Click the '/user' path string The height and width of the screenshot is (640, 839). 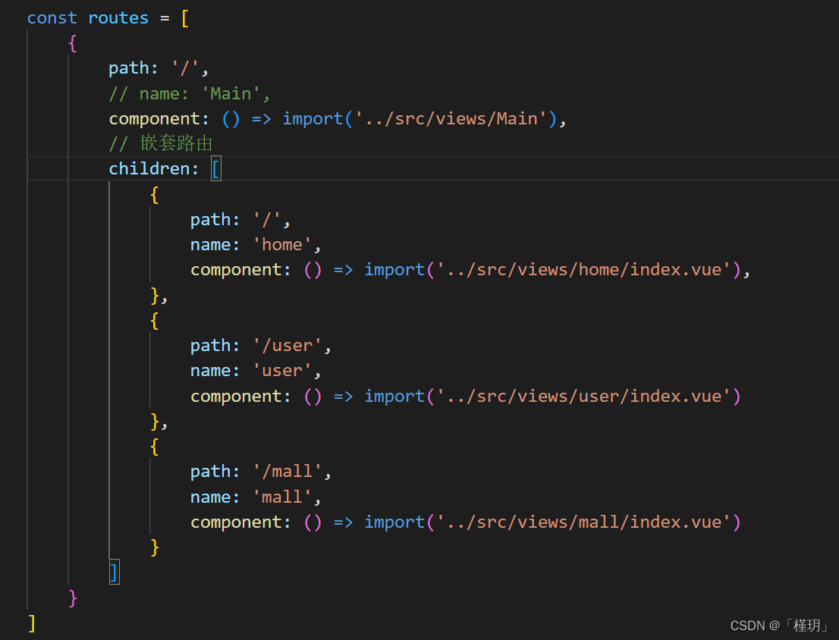[288, 345]
